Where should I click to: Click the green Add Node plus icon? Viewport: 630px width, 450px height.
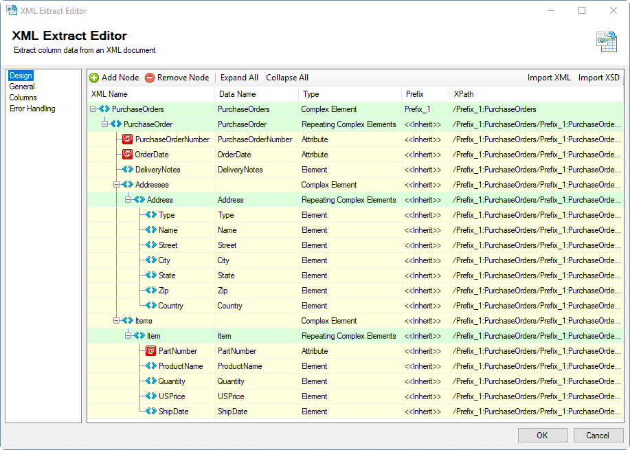point(94,78)
